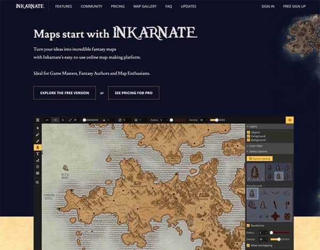The height and width of the screenshot is (250, 320).
Task: Select the rock pile stamp
Action: (x=252, y=205)
